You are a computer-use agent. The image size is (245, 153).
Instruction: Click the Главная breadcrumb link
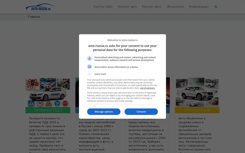click(34, 17)
